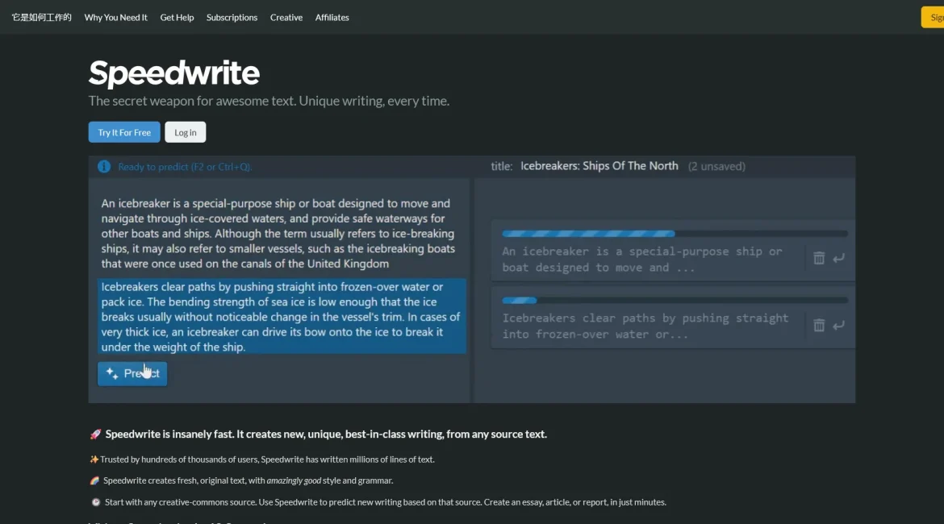Click the yellow Sign up button at top right
The height and width of the screenshot is (524, 944).
tap(933, 18)
